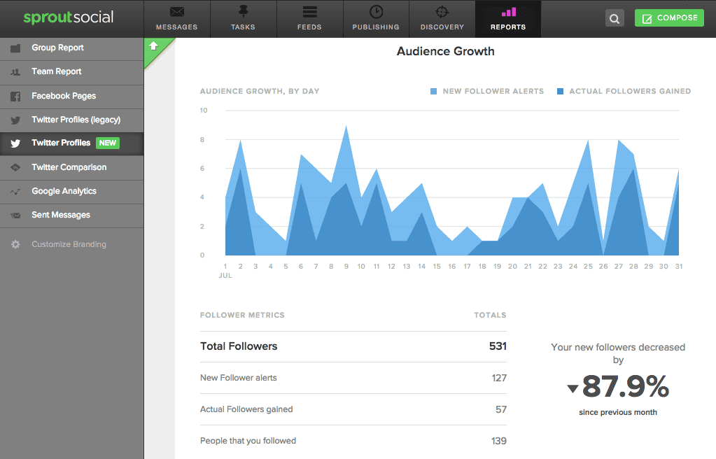716x459 pixels.
Task: Open the Discovery crosshair icon
Action: coord(442,12)
